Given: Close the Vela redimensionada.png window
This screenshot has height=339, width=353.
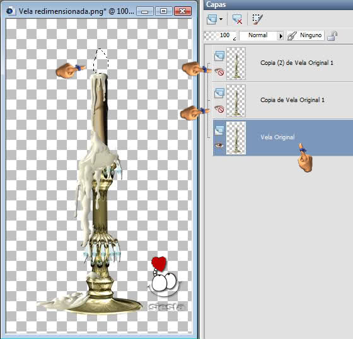Looking at the screenshot, I should (183, 11).
